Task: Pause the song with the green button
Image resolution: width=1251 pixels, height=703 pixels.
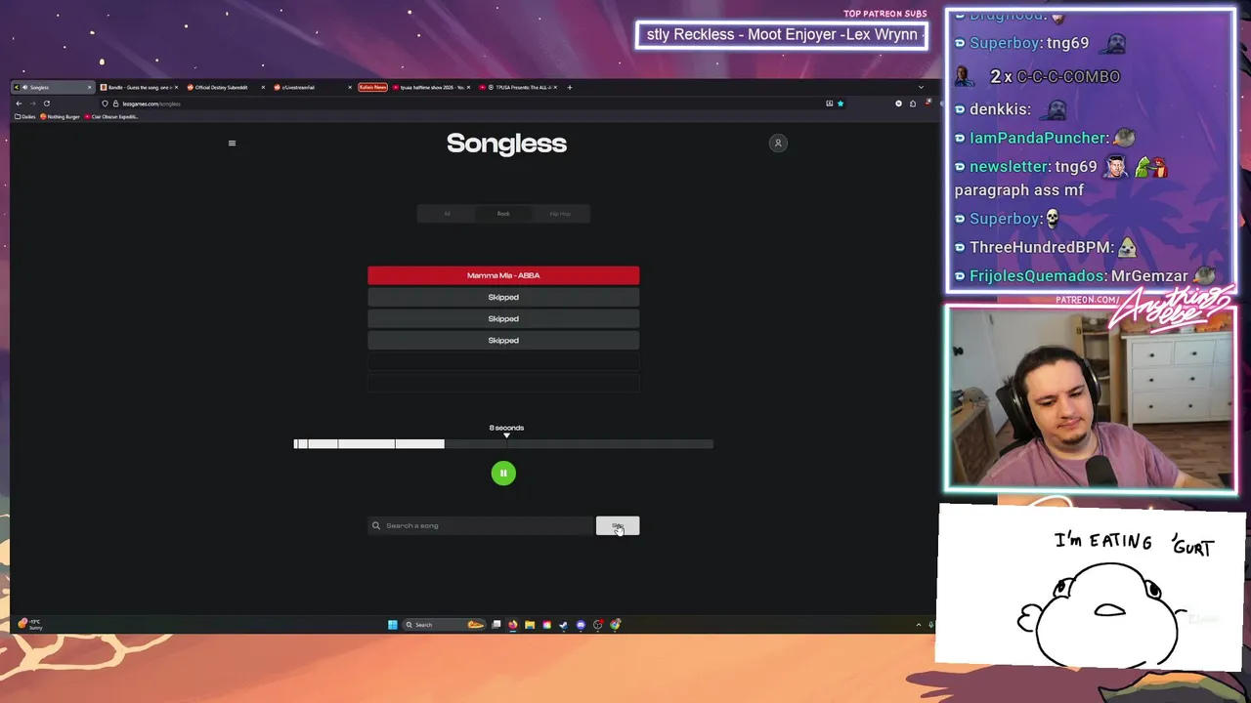Action: pos(503,474)
